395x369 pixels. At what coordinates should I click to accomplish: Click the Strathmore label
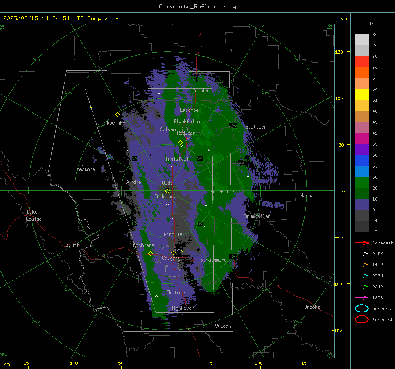pyautogui.click(x=213, y=260)
